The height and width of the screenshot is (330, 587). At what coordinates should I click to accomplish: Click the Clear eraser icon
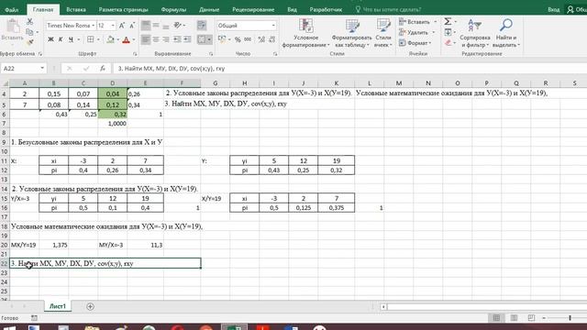tap(449, 43)
